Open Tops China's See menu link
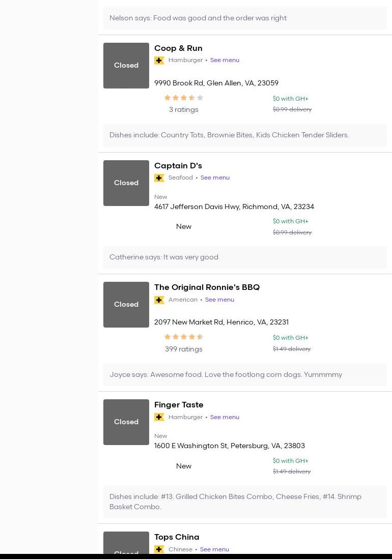This screenshot has width=392, height=559. pos(214,549)
